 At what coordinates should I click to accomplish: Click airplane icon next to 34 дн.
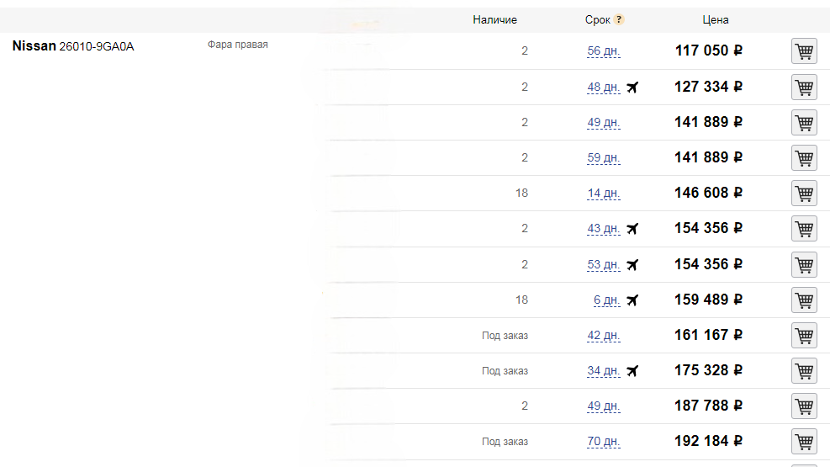pos(632,370)
